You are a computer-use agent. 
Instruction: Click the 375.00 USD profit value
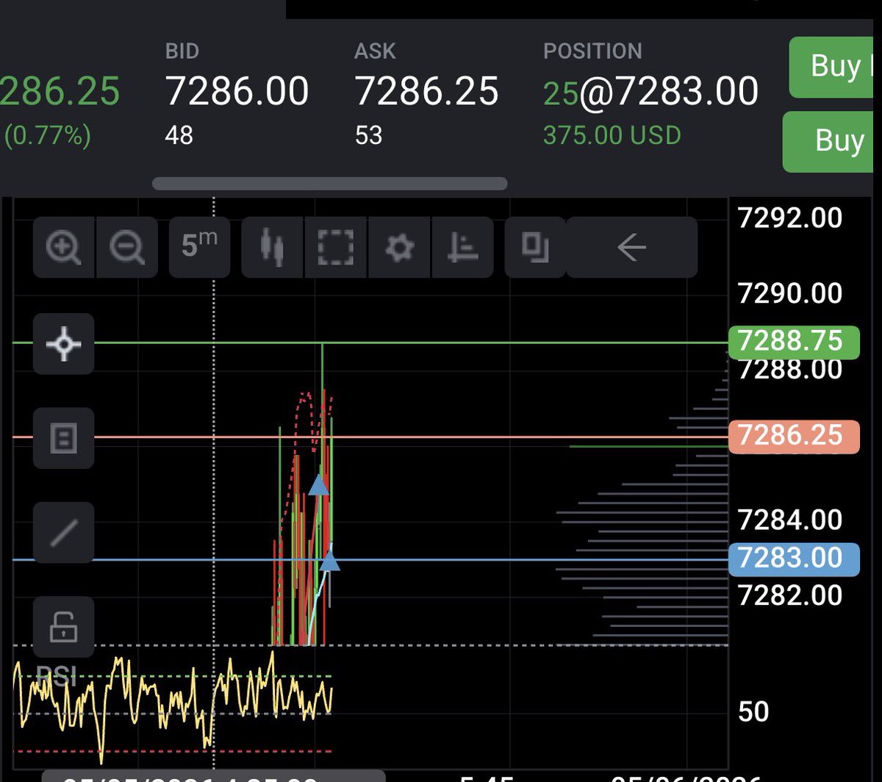click(612, 136)
